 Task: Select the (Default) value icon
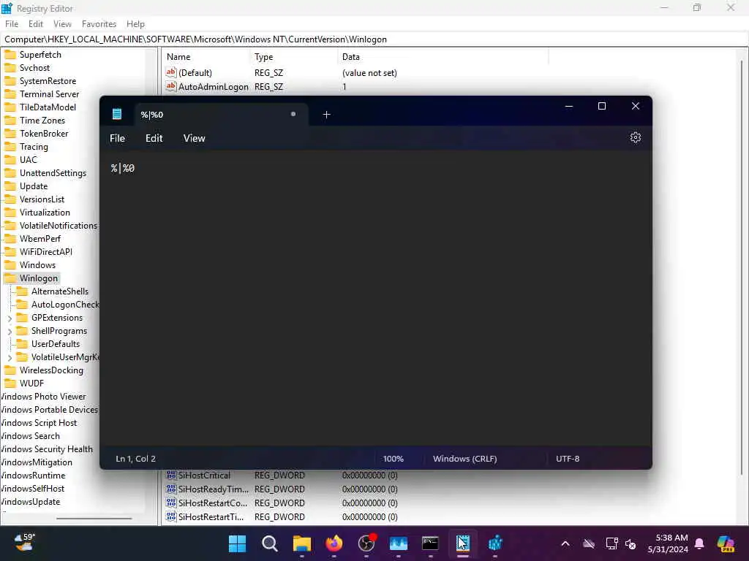[x=171, y=72]
